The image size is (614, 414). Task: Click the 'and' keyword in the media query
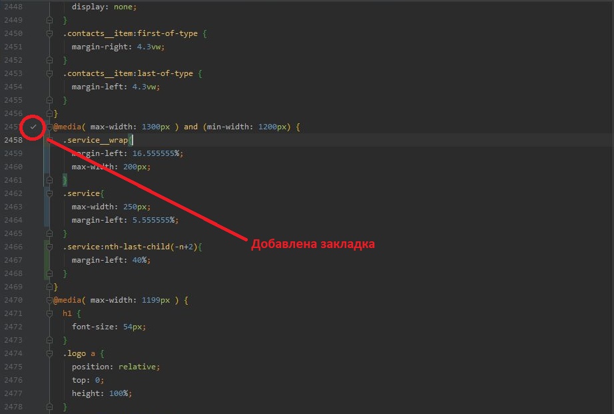click(x=190, y=127)
